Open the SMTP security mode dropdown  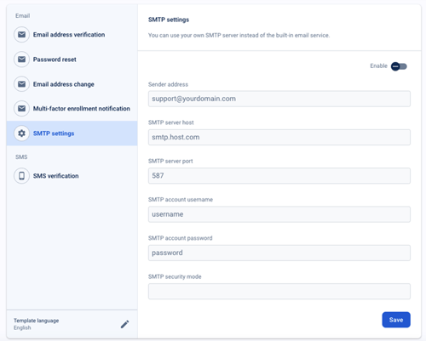point(279,291)
